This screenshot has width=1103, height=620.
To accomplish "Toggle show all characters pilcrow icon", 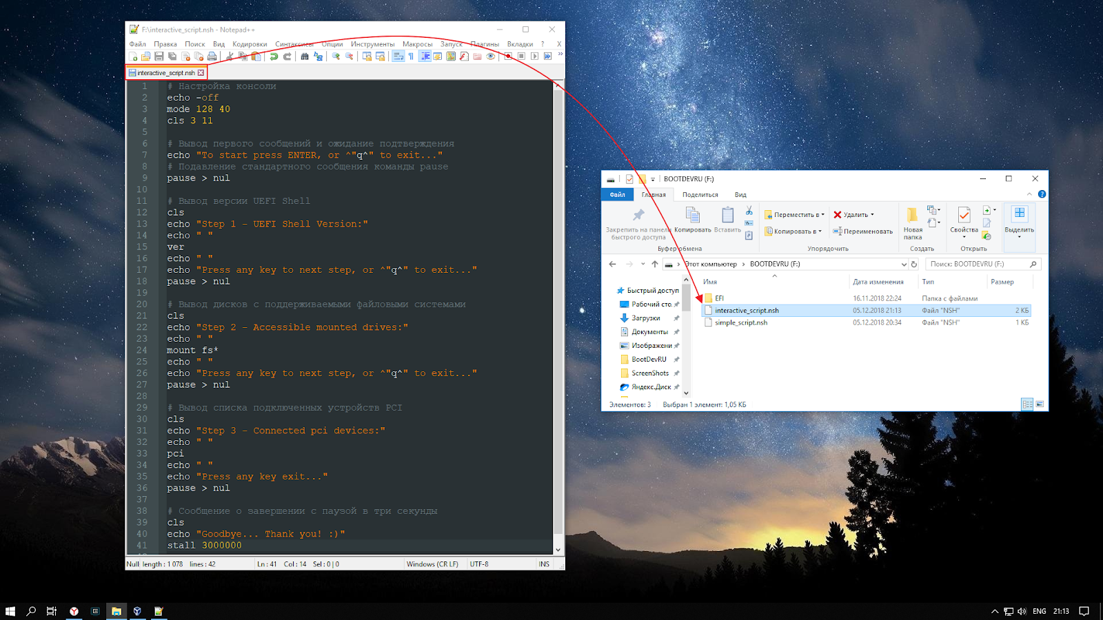I will 411,56.
